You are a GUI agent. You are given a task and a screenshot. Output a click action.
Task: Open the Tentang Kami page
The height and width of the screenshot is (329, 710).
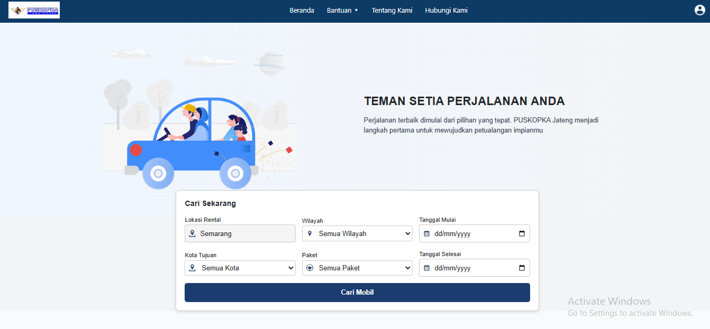click(x=392, y=10)
